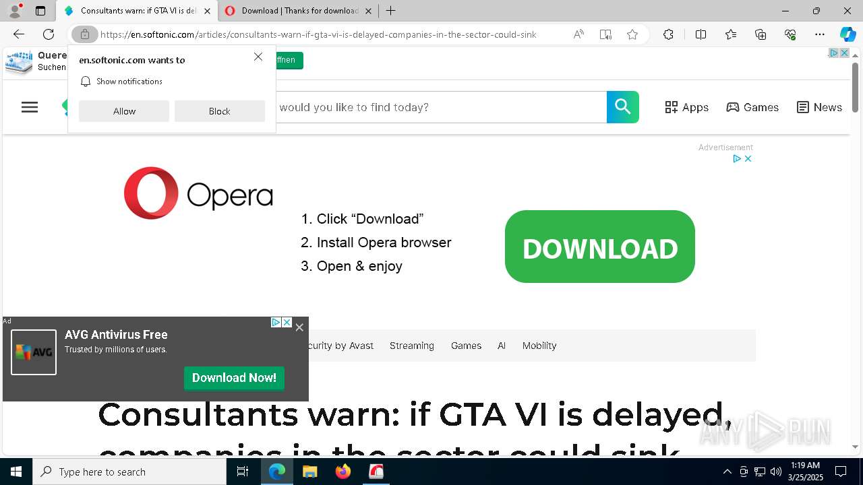Open notification center icon
The width and height of the screenshot is (863, 485).
pos(841,472)
